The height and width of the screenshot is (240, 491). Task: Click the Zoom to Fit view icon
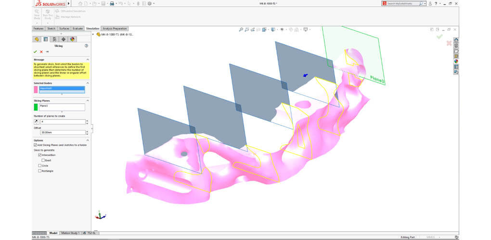241,29
